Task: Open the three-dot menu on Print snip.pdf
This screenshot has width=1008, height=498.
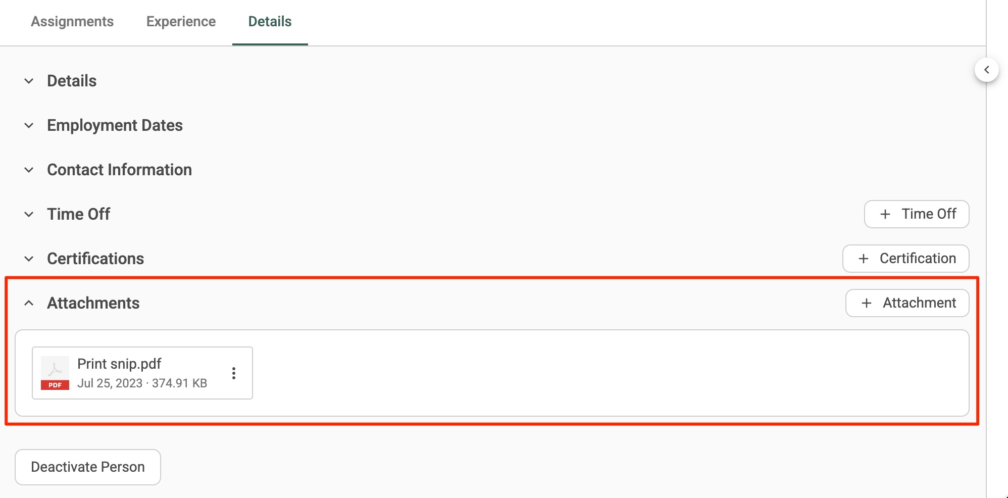Action: pos(234,373)
